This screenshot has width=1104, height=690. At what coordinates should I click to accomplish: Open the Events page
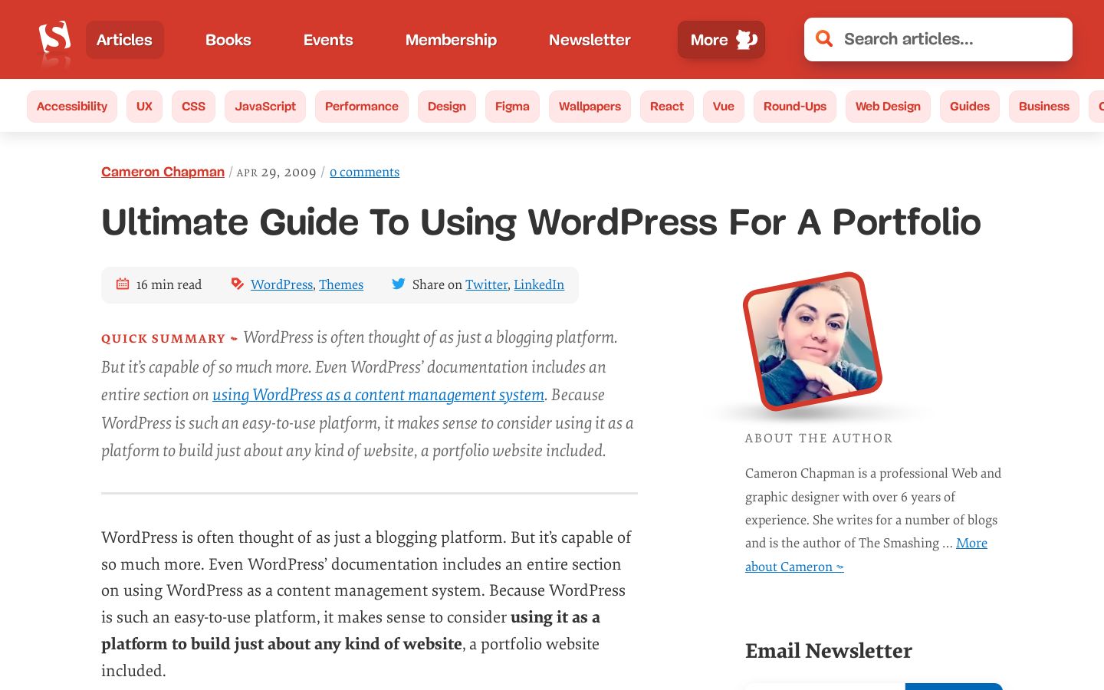point(328,40)
